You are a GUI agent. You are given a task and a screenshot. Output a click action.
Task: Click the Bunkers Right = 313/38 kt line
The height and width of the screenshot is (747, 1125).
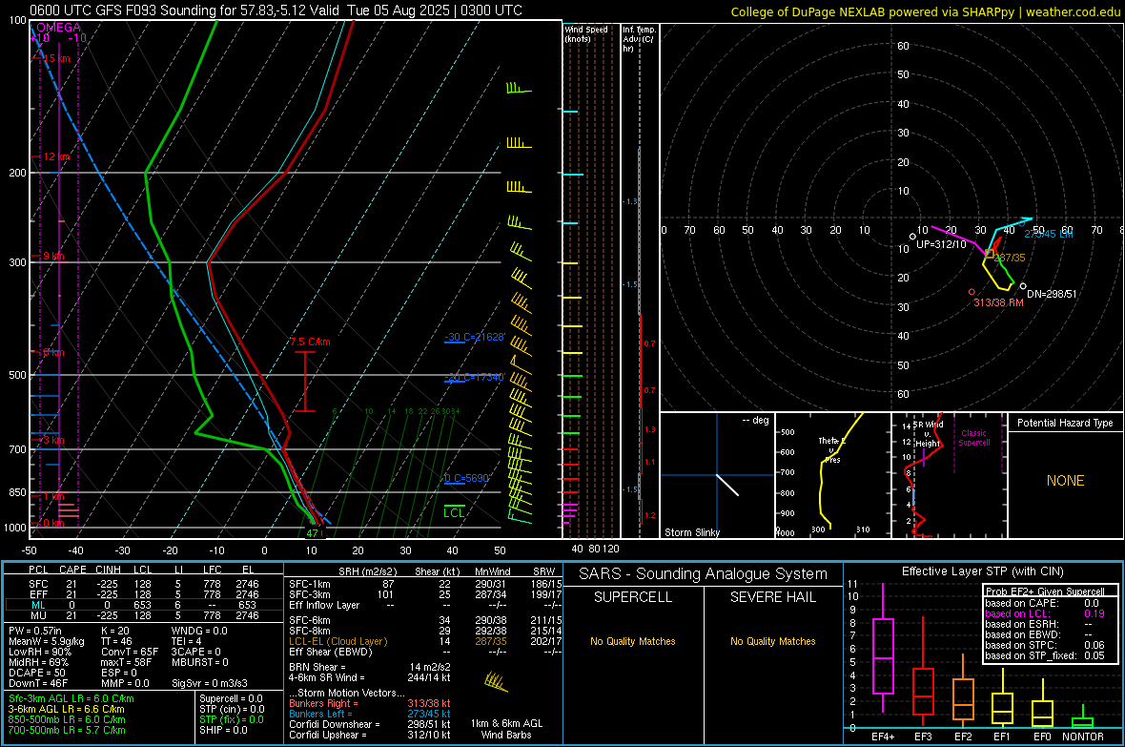point(370,704)
